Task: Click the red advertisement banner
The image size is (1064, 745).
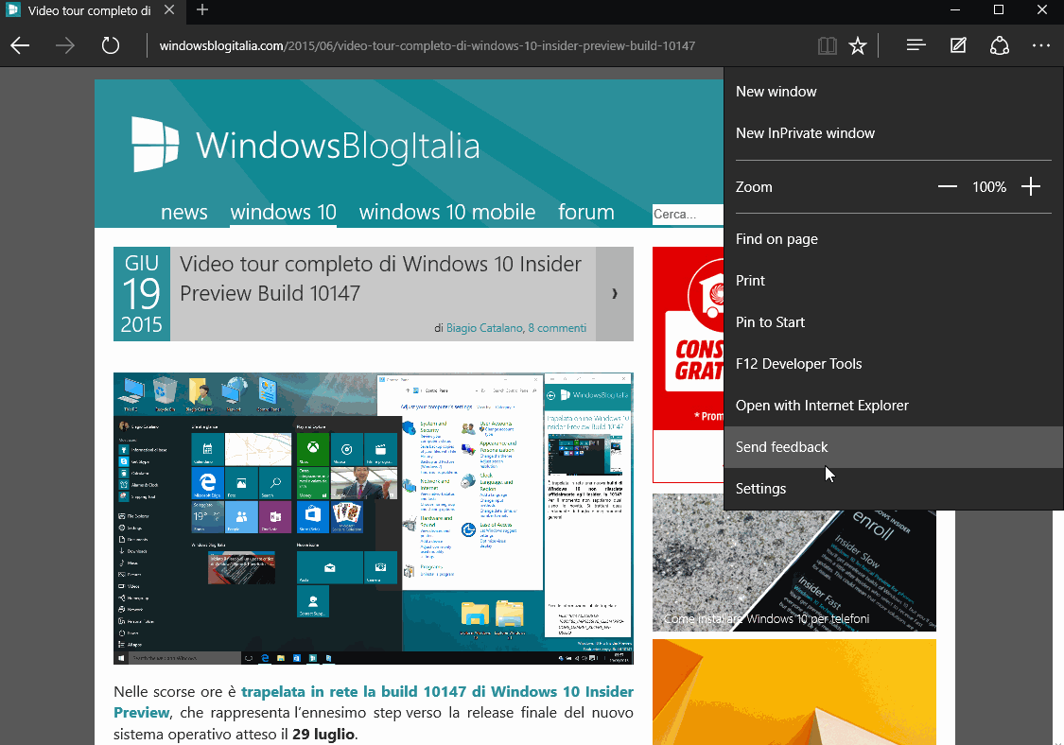Action: point(689,364)
